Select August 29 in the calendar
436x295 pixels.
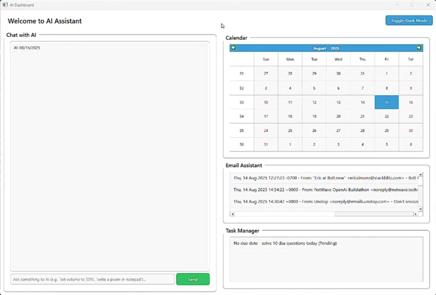click(387, 130)
